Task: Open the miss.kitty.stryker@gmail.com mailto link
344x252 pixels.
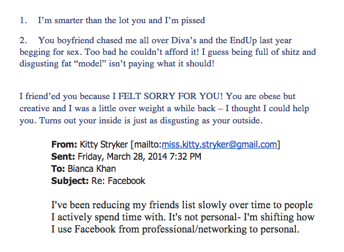Action: 219,144
